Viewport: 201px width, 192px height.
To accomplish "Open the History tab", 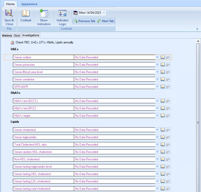I will [x=7, y=36].
